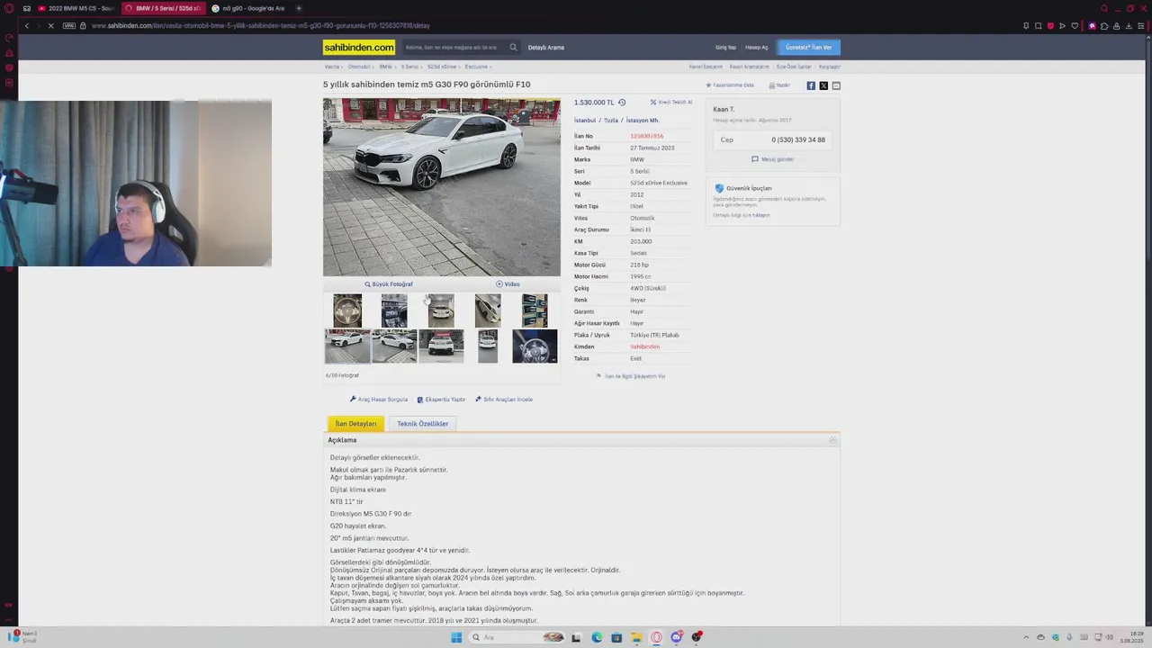Screen dimensions: 1152x648
Task: Switch to 2022 BMW M5 CS browser tab
Action: [x=76, y=8]
